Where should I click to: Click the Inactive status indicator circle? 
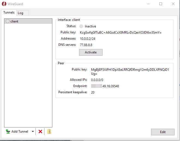[81, 26]
